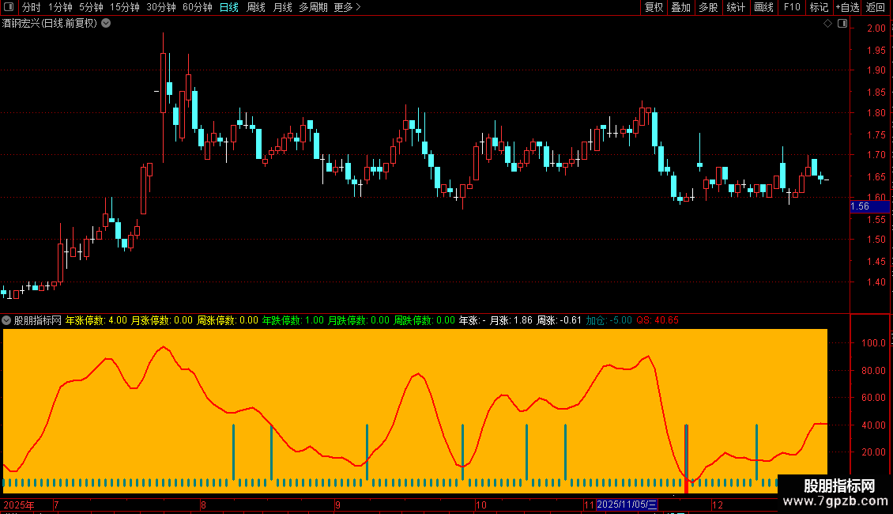Click the 年跌停数: 1.00 value
The height and width of the screenshot is (514, 893).
[x=292, y=320]
